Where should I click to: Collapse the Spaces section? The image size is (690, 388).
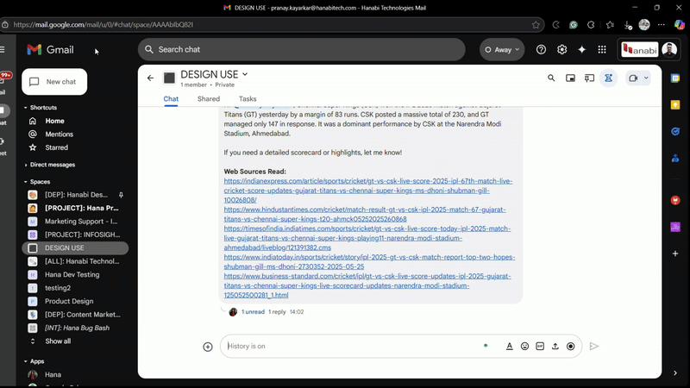25,182
